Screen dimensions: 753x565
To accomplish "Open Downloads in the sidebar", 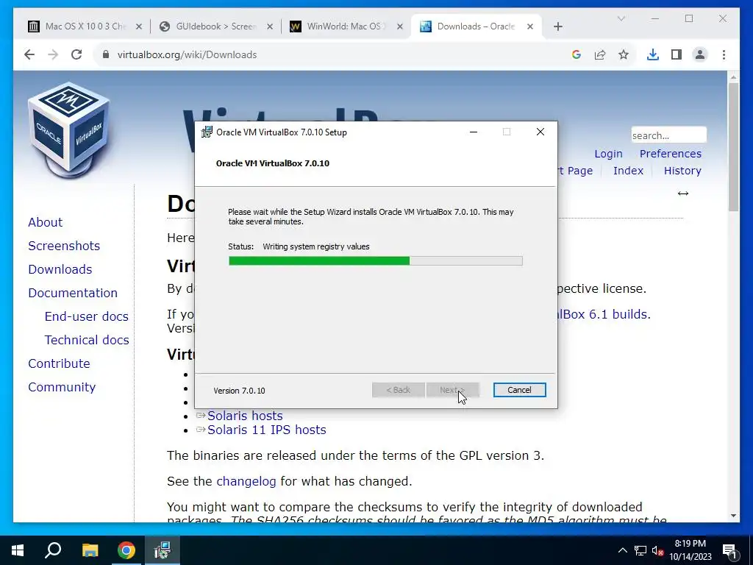I will 60,269.
